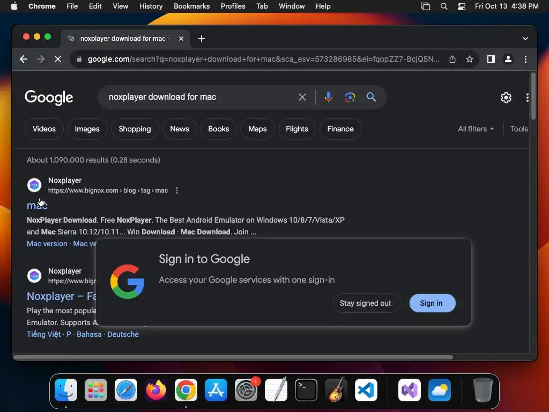Open the Deutsche sublink

[x=123, y=334]
